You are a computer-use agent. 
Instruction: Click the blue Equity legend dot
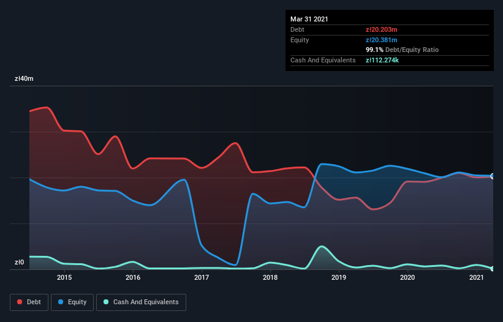[x=61, y=302]
